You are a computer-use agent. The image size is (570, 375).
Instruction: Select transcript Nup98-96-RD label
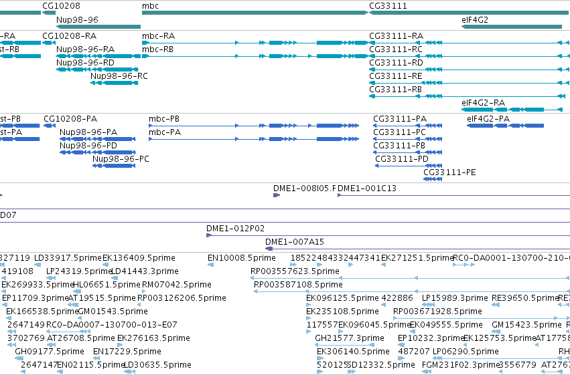tap(86, 63)
